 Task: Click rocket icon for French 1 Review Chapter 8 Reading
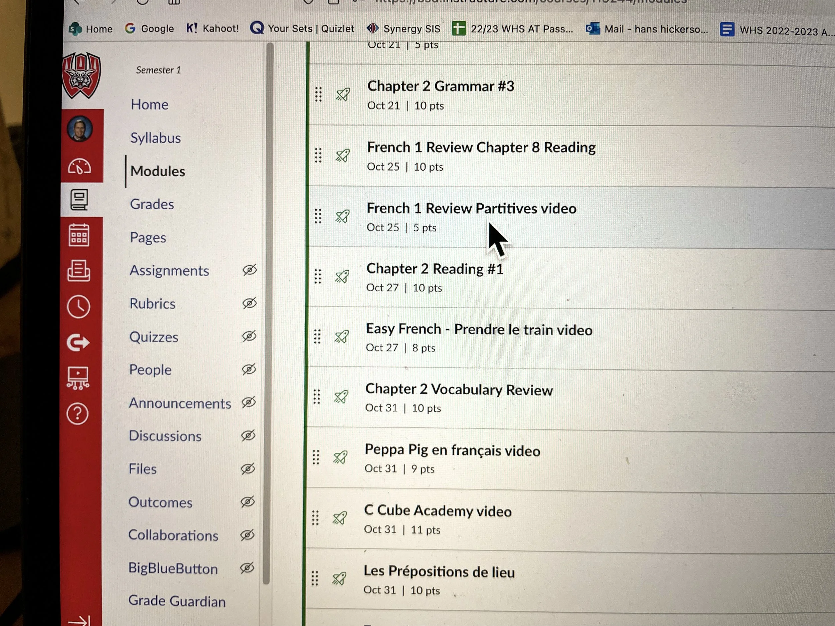click(x=343, y=156)
